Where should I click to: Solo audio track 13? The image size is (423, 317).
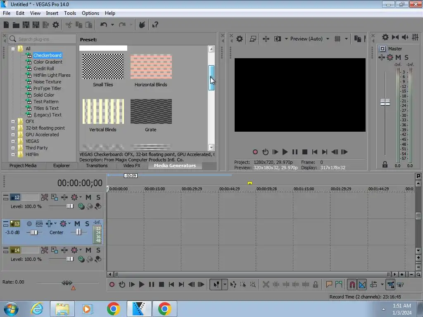[87, 224]
